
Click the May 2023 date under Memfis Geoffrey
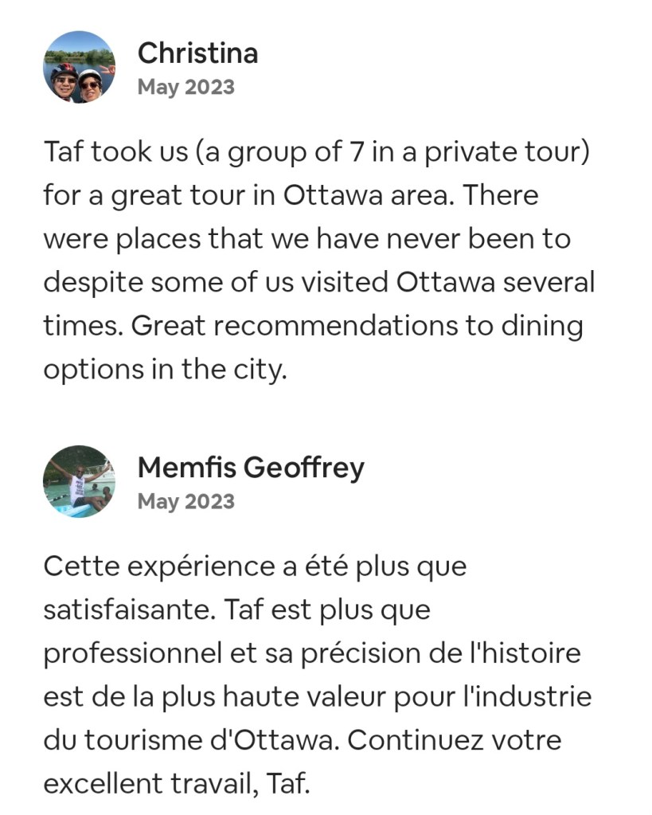185,501
